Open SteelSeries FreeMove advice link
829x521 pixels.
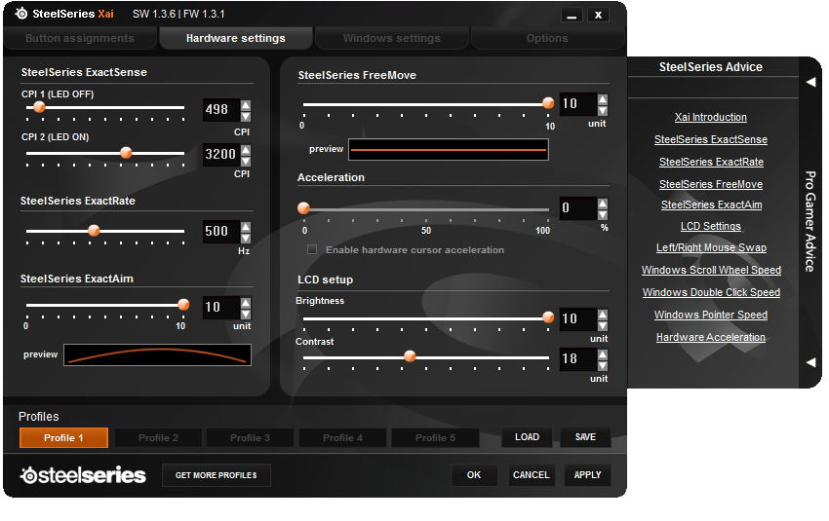pos(711,184)
